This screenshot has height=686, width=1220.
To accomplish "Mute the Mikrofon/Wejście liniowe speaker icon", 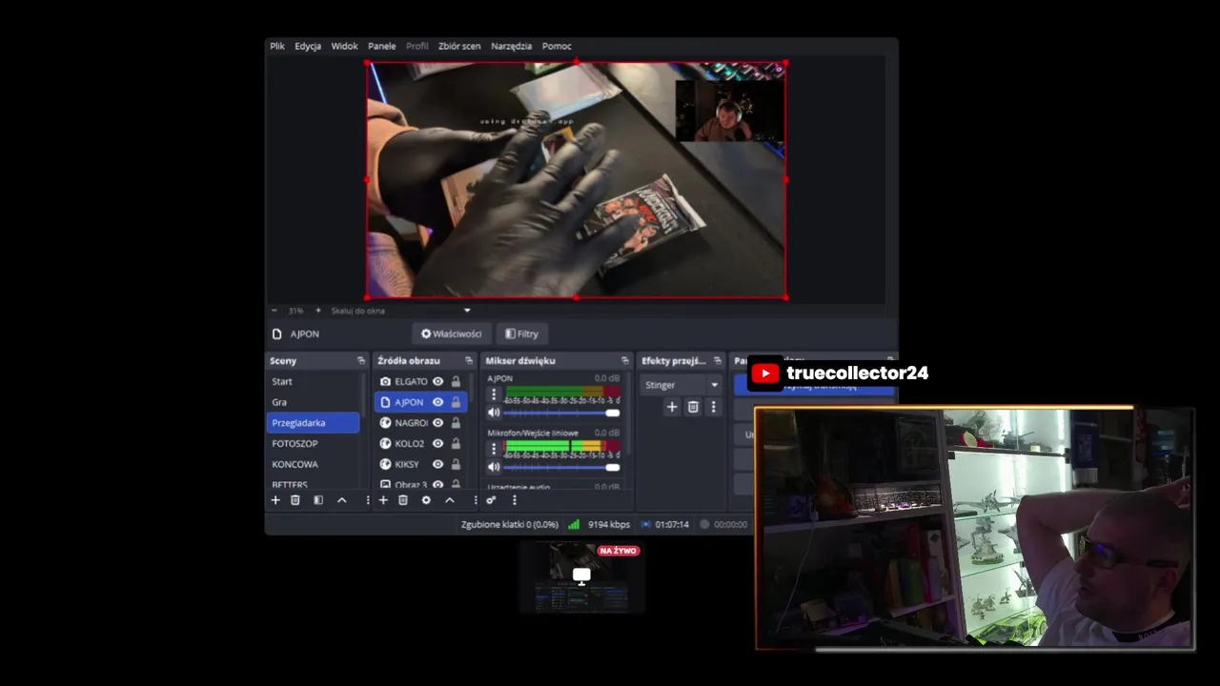I will 494,467.
